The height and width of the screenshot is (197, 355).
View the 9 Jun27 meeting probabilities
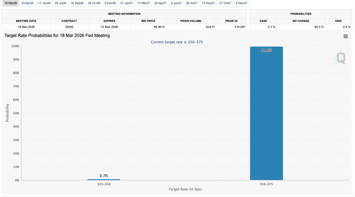(x=176, y=3)
